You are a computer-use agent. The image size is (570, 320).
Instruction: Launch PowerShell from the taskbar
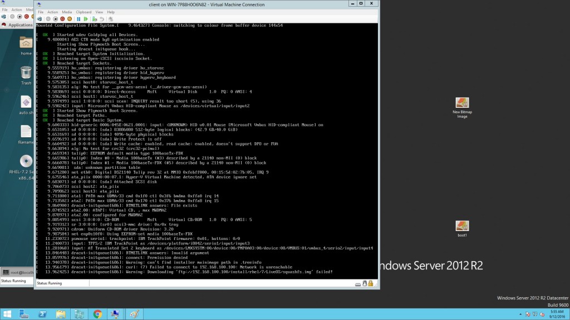[x=42, y=314]
